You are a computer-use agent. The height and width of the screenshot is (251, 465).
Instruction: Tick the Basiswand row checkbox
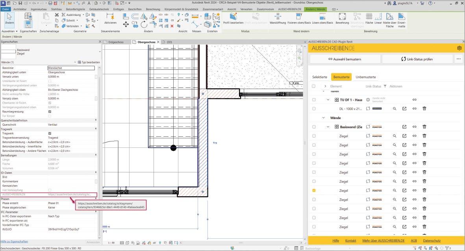pos(314,127)
